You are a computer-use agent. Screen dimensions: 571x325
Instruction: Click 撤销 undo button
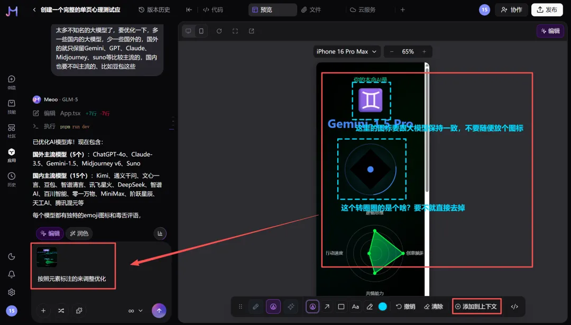(406, 307)
